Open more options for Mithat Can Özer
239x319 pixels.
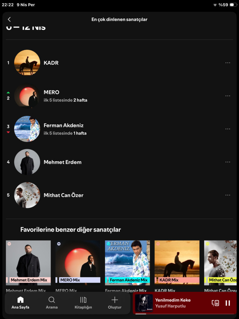228,195
